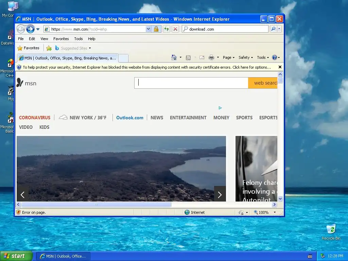Screen dimensions: 348x261
Task: Click the orange web search button
Action: (x=263, y=83)
